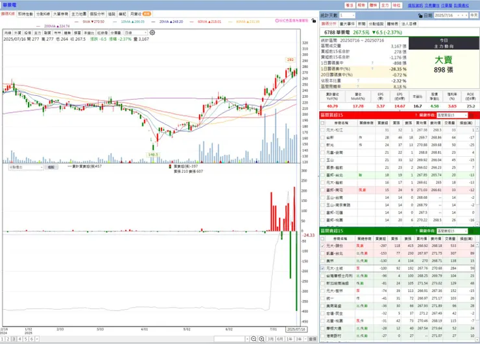Viewport: 480px width, 344px height.
Task: Open the 統計天數 dropdown
Action: click(347, 16)
